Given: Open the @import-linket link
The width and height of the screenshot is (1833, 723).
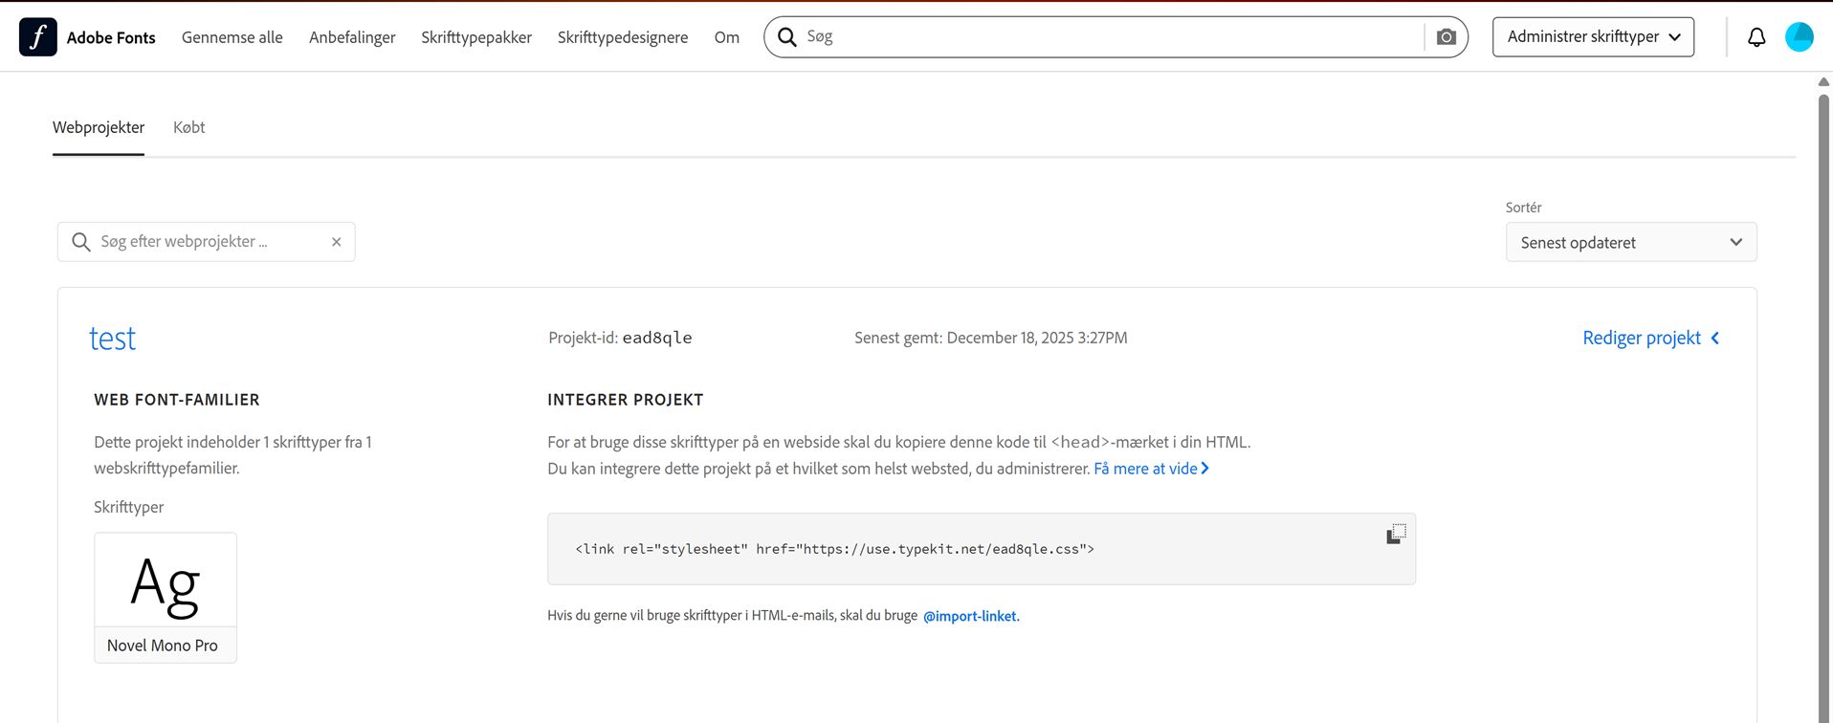Looking at the screenshot, I should pos(970,616).
